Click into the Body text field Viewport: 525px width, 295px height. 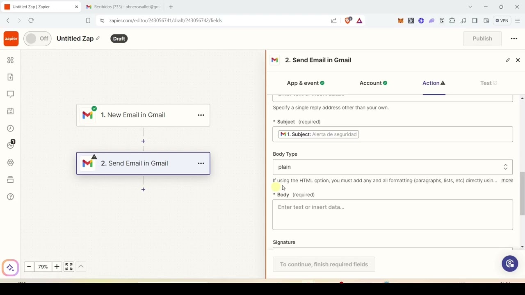pos(393,215)
